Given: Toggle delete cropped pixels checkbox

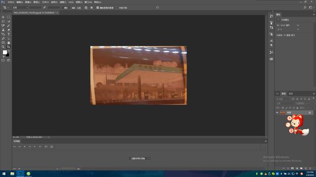Looking at the screenshot, I should coord(98,8).
